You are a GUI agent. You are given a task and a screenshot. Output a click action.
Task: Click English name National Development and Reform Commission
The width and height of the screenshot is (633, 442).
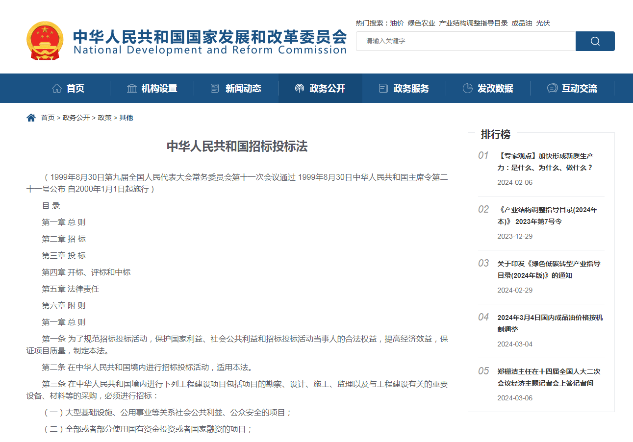click(x=210, y=50)
